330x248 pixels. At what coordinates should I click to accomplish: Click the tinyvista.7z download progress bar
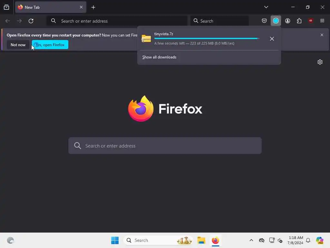pyautogui.click(x=207, y=38)
